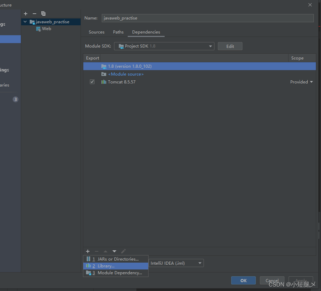Click the Scope column header
This screenshot has width=321, height=291.
297,58
